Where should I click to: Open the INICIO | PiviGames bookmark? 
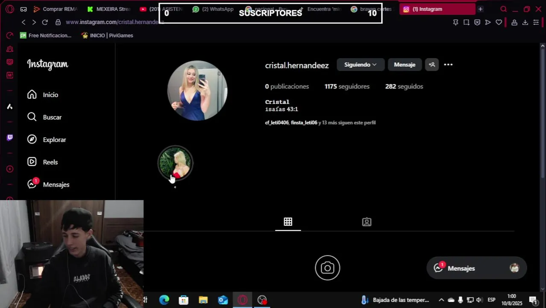pos(107,36)
